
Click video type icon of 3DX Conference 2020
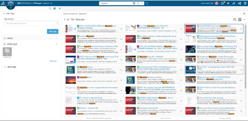pyautogui.click(x=78, y=57)
